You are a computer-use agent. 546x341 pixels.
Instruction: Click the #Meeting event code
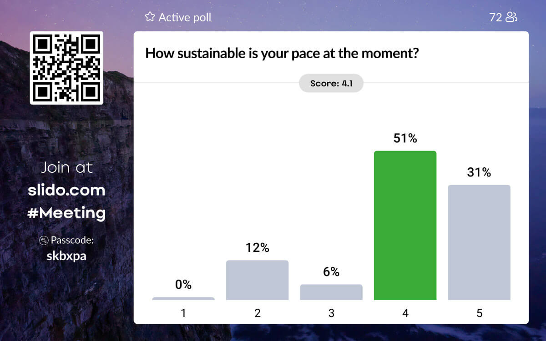[x=66, y=213]
